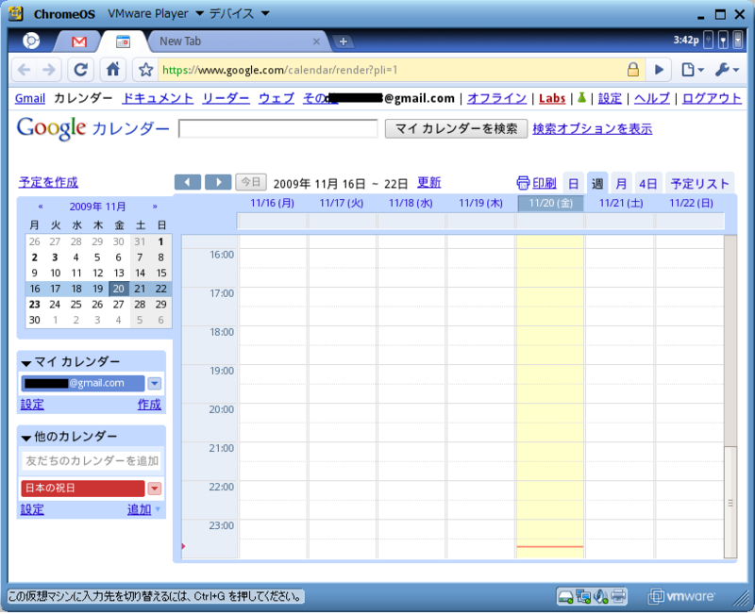
Task: Bookmark this page with star icon
Action: click(145, 70)
